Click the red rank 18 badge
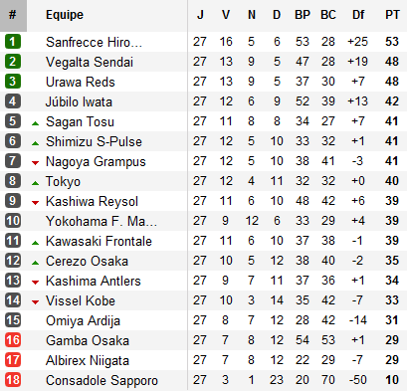Image resolution: width=407 pixels, height=391 pixels. [13, 380]
